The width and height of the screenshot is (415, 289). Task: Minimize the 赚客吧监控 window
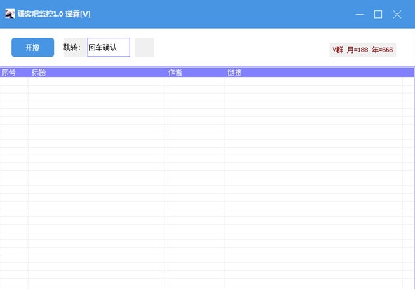click(360, 14)
